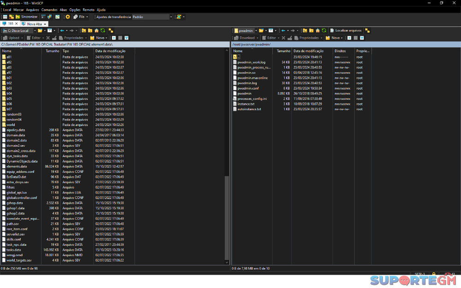This screenshot has width=461, height=288.
Task: Refresh the remote panel directory listing
Action: point(324,31)
